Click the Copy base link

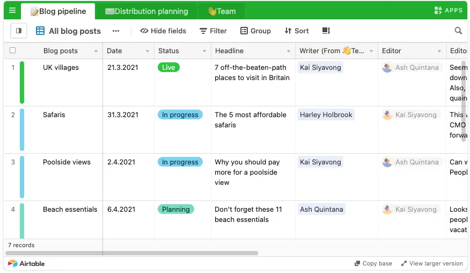click(373, 263)
